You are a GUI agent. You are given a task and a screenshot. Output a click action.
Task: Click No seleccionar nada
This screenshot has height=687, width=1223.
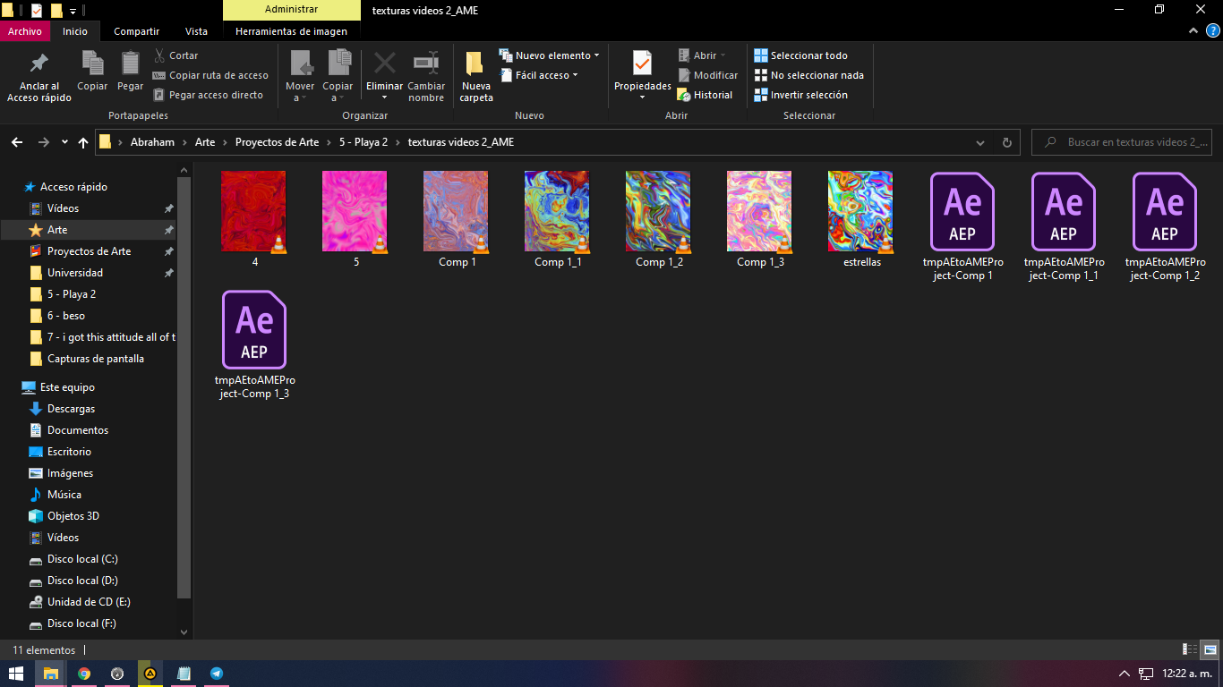[x=809, y=75]
